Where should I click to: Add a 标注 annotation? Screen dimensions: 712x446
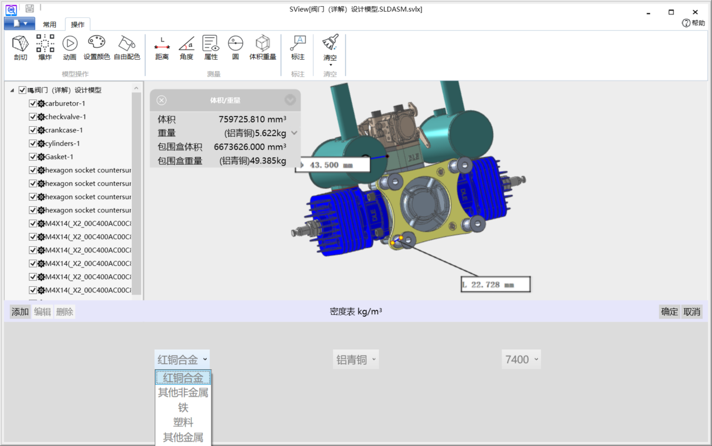(x=298, y=48)
